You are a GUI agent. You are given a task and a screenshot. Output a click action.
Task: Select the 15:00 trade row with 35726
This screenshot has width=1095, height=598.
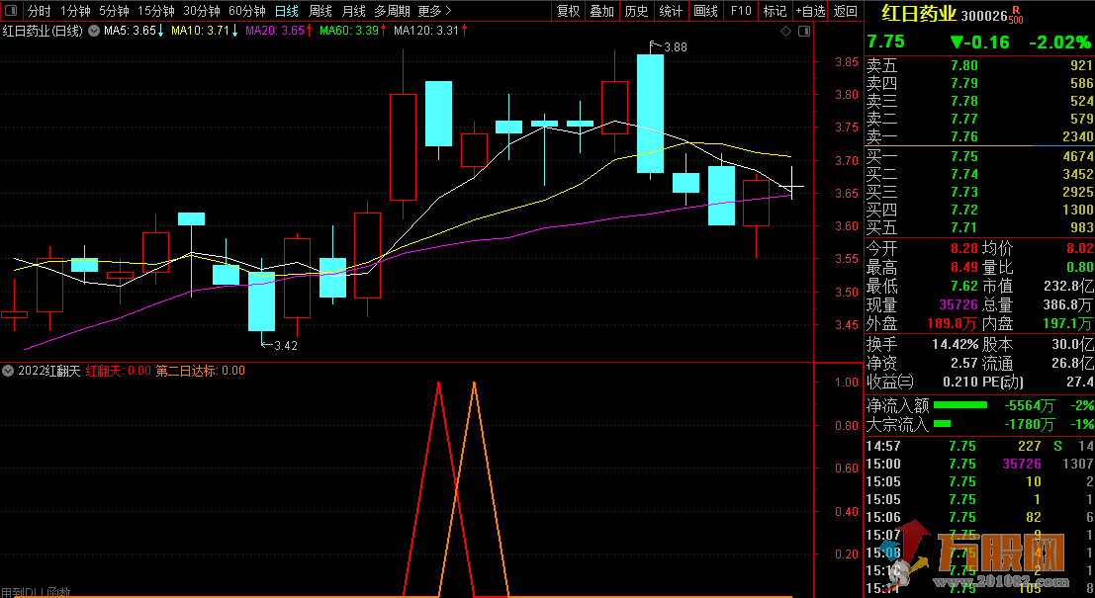coord(979,464)
